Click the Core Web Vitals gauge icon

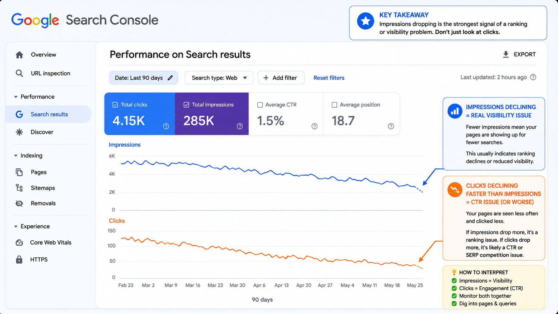click(x=19, y=243)
